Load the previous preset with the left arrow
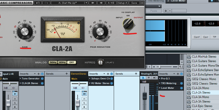This screenshot has width=219, height=110. (x=93, y=3)
